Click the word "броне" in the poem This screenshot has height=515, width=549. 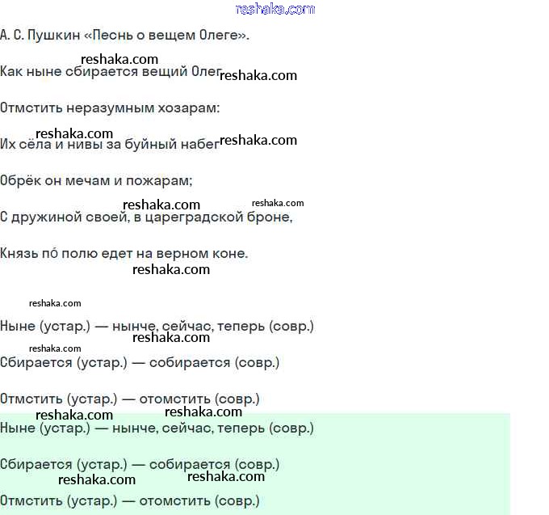click(x=271, y=217)
